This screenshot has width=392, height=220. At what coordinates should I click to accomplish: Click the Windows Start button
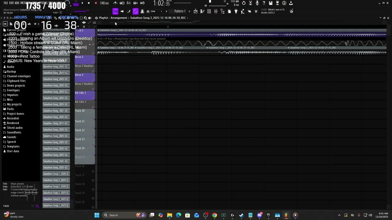97,215
